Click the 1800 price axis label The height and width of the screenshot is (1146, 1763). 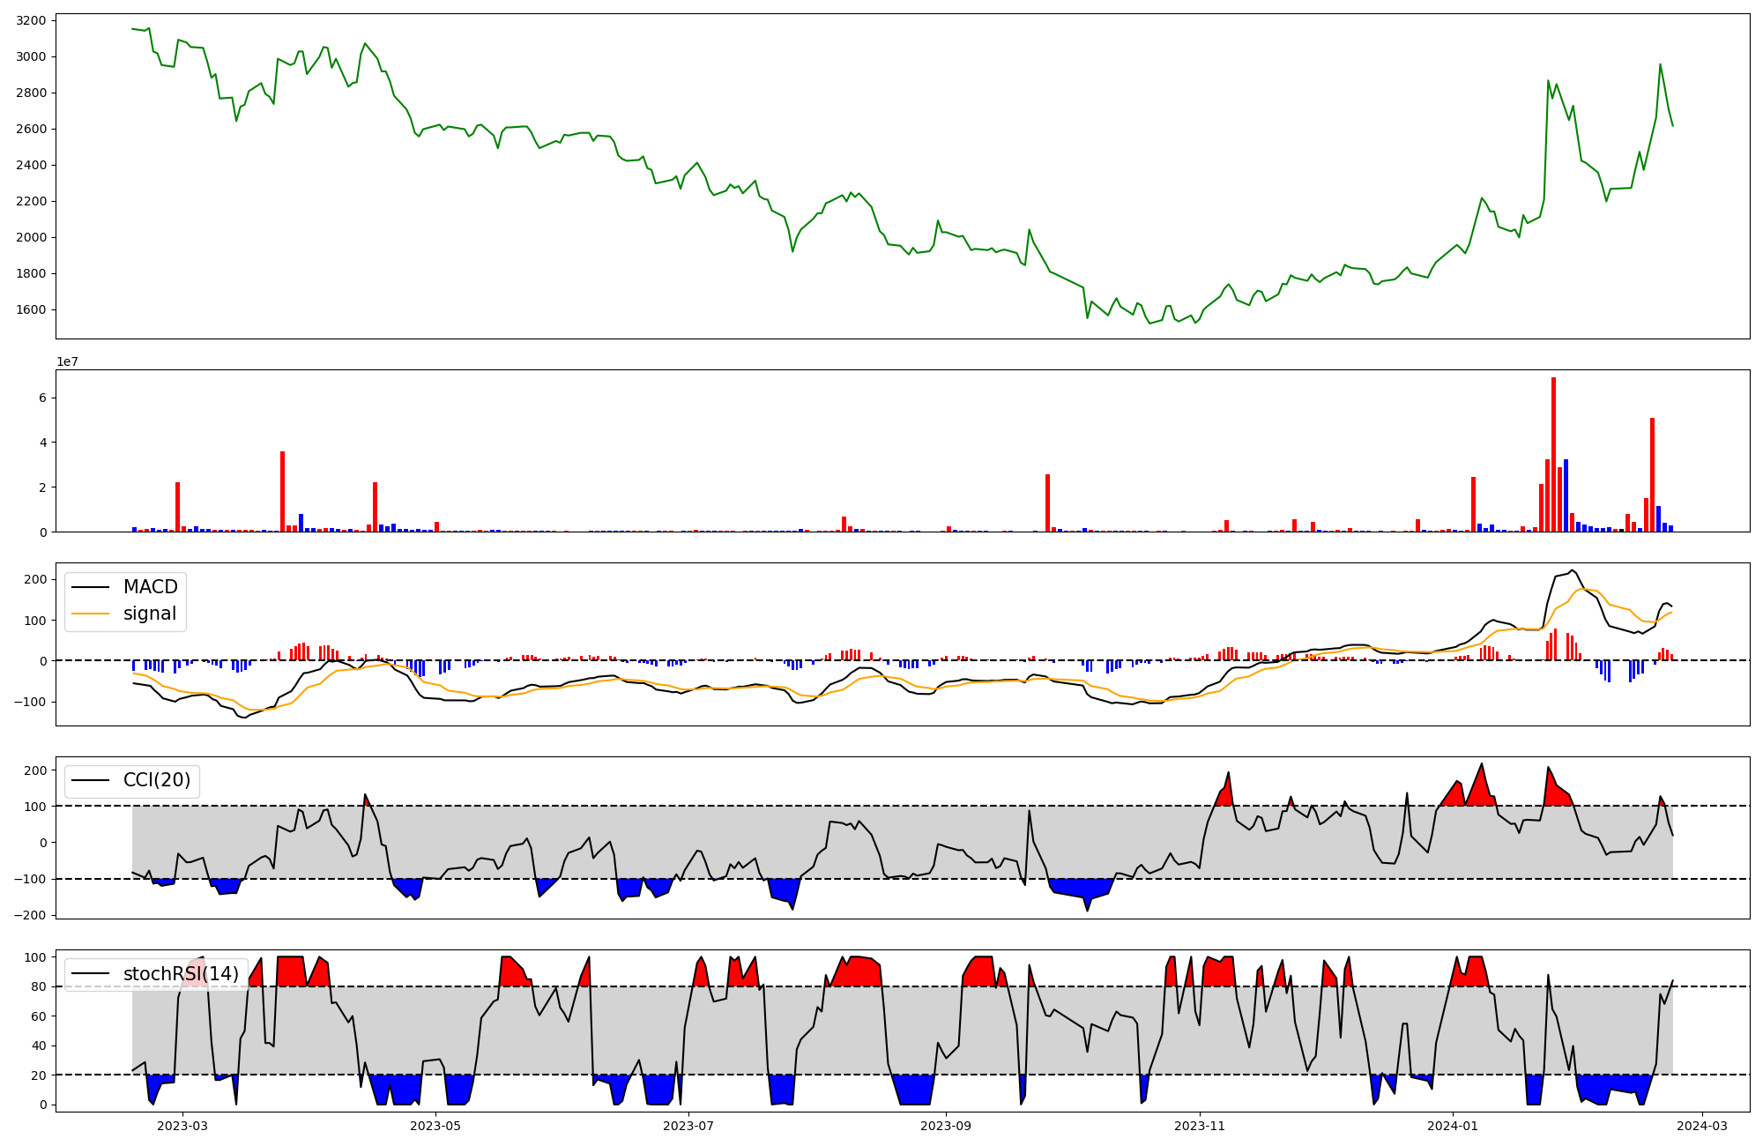pos(32,273)
